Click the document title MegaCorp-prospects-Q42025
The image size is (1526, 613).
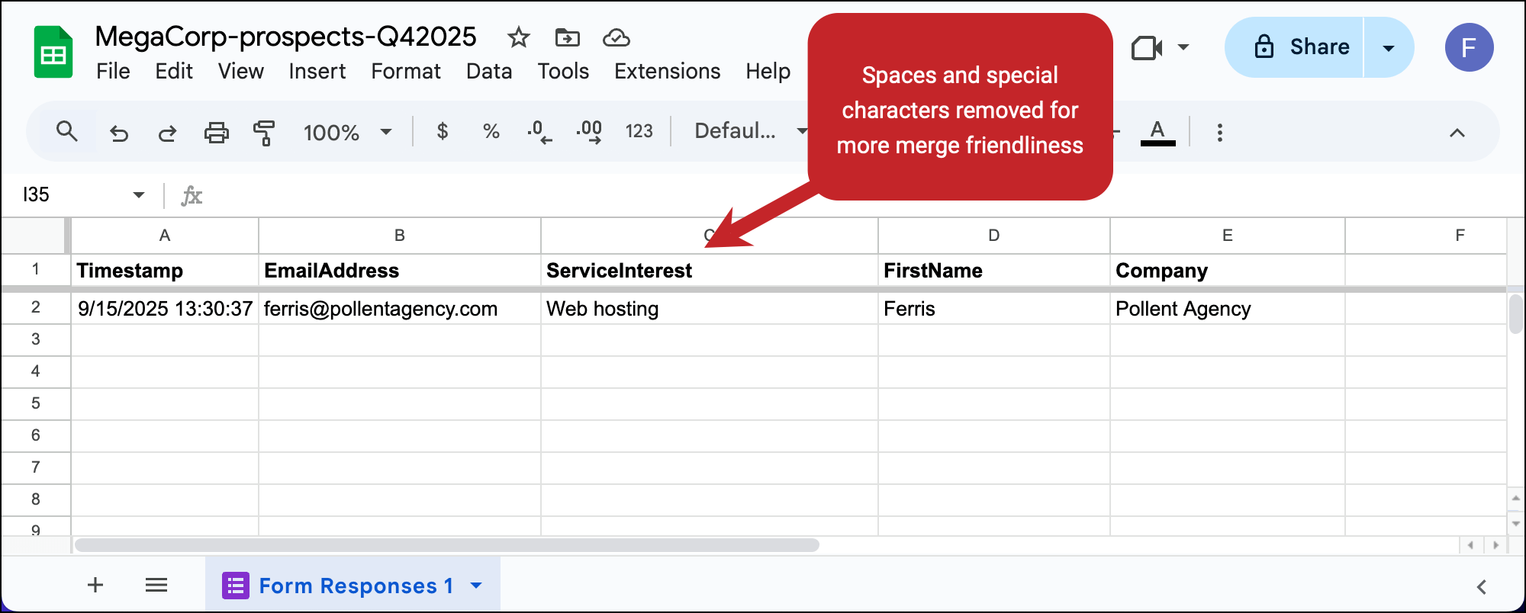[286, 37]
